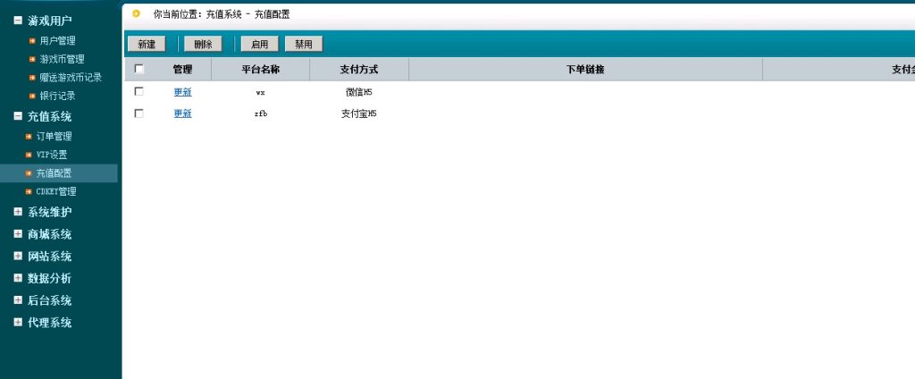The height and width of the screenshot is (379, 915).
Task: Click the 微信H5 payment cell
Action: click(359, 92)
